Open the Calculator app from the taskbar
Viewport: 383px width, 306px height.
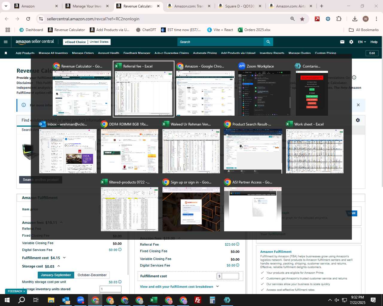[x=212, y=300]
